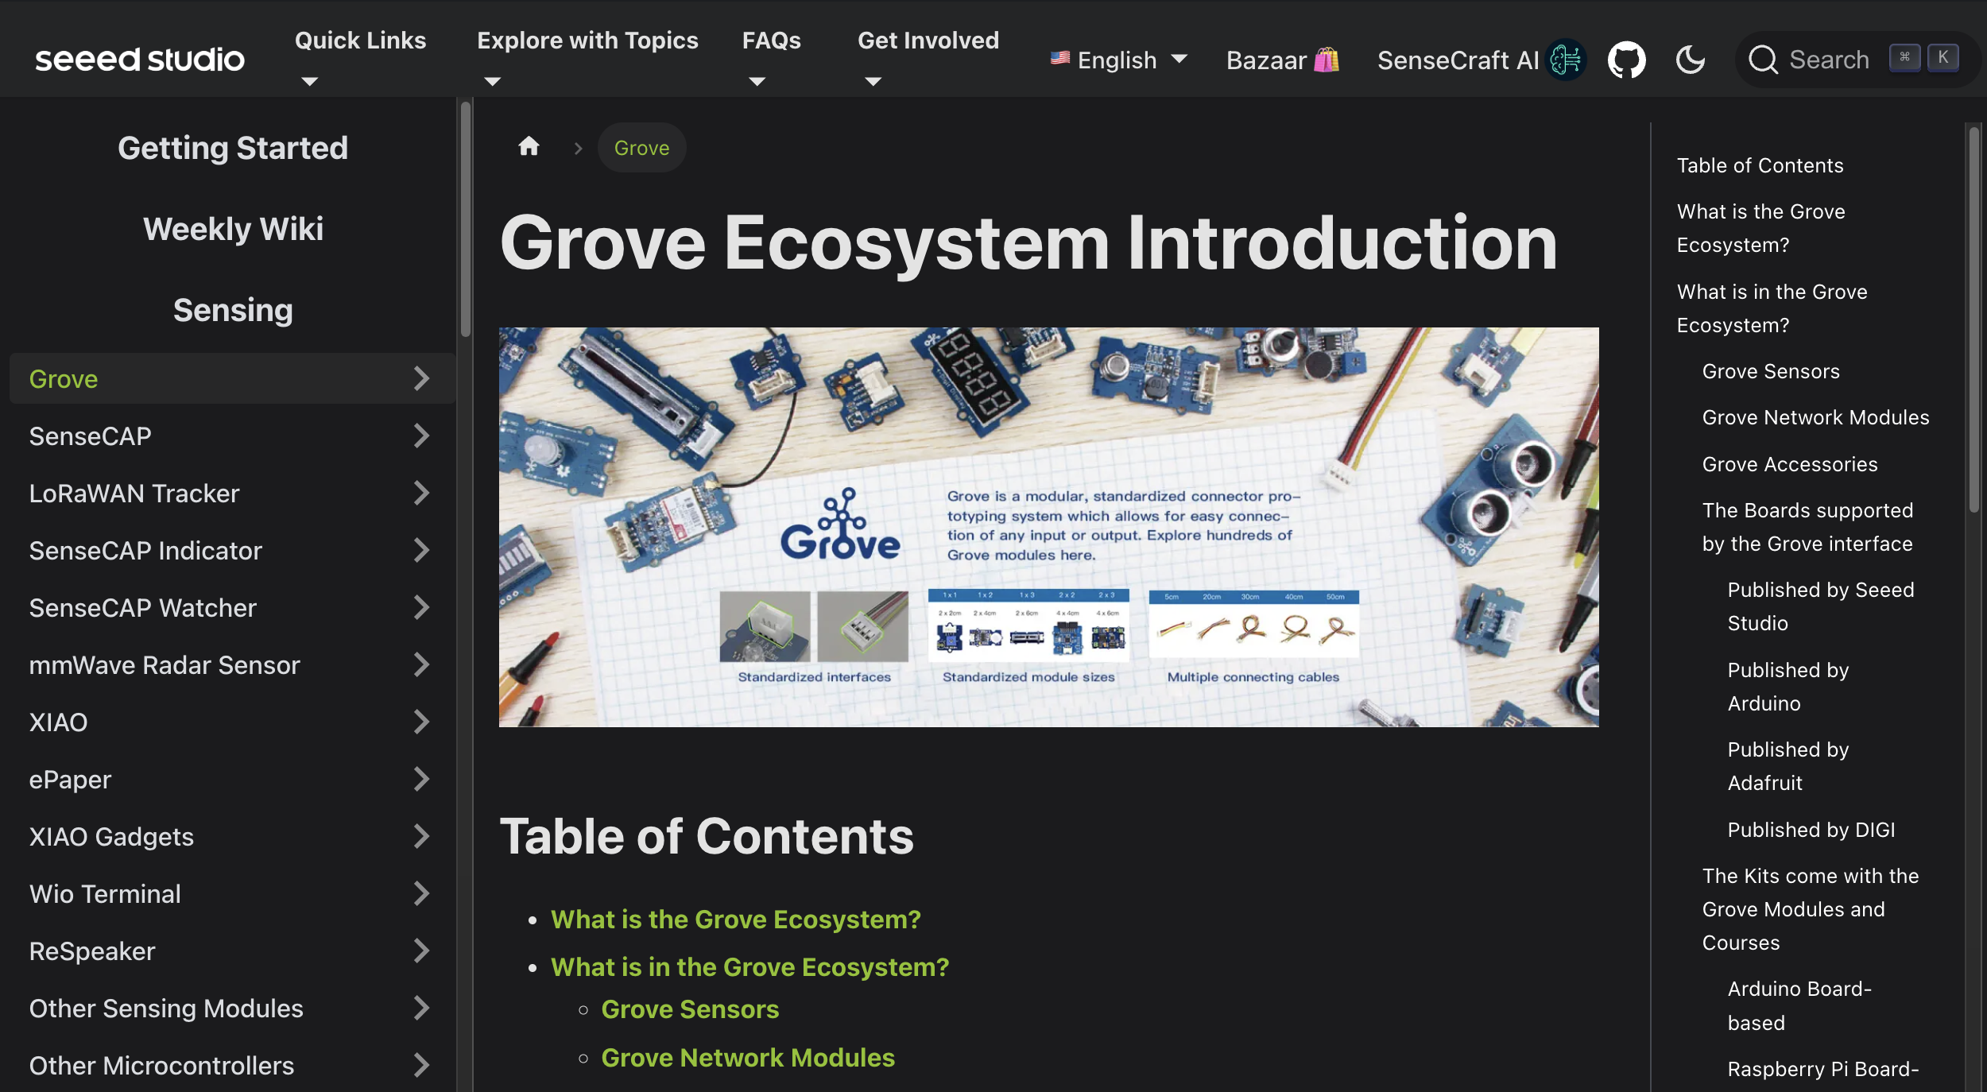
Task: Click the home breadcrumb icon
Action: (x=529, y=146)
